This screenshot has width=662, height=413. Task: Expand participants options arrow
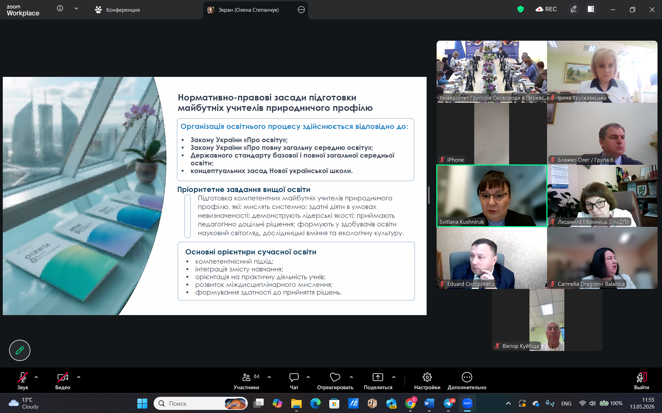(269, 377)
